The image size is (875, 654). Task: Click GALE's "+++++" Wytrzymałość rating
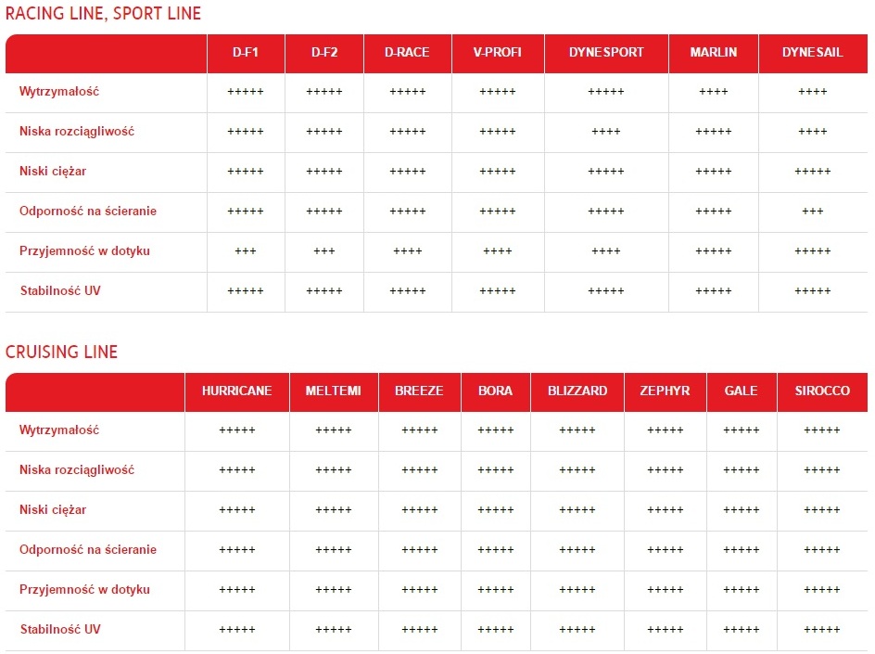point(742,430)
